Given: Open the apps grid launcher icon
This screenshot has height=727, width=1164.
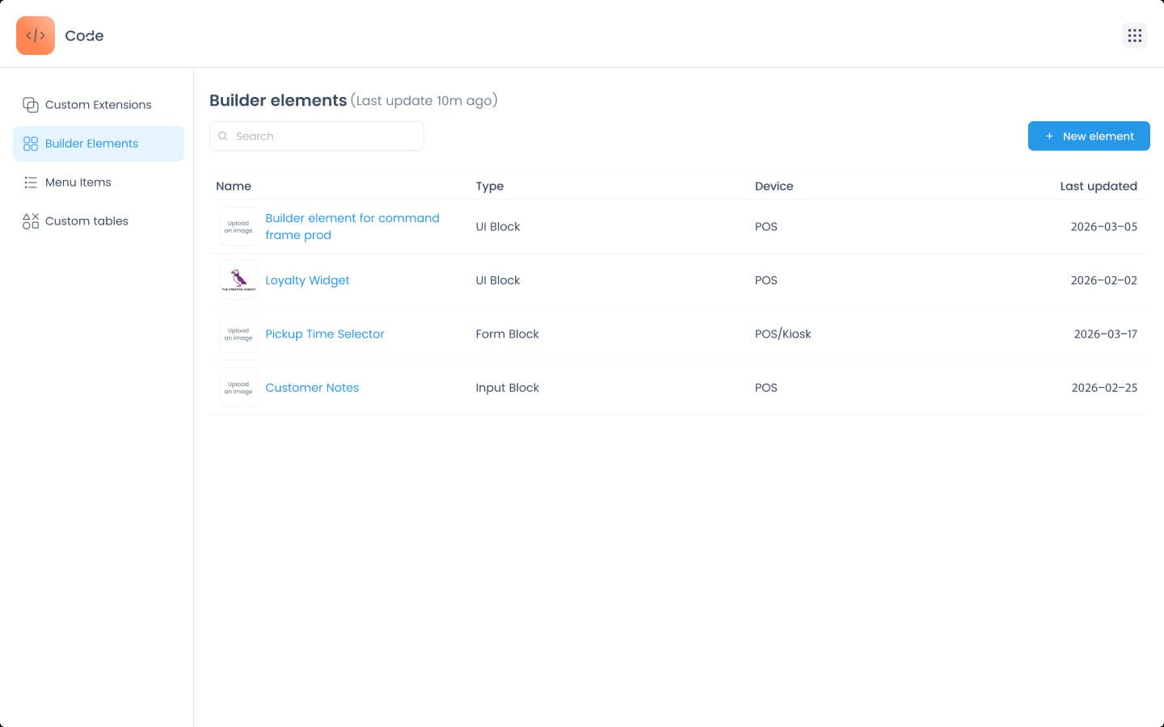Looking at the screenshot, I should [x=1135, y=36].
